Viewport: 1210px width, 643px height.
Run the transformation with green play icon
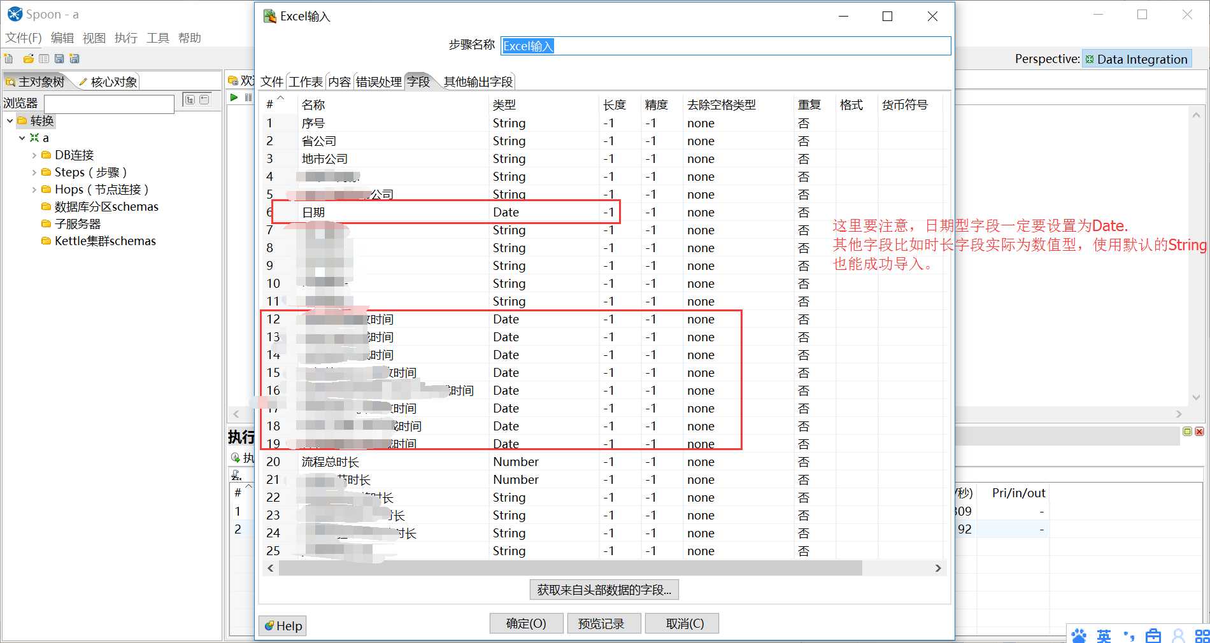(x=234, y=97)
